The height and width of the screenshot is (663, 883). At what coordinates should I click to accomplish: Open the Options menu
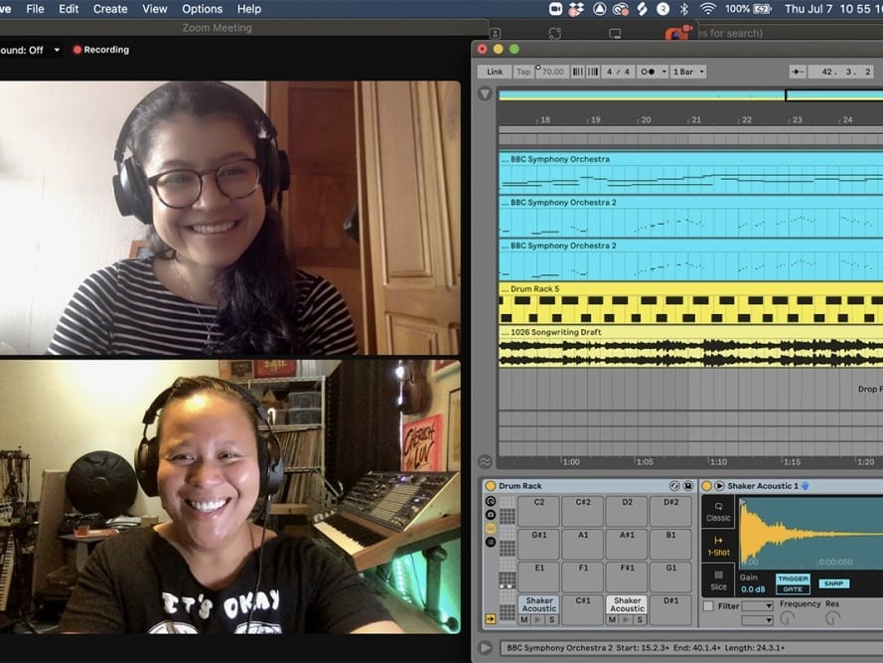pos(202,9)
